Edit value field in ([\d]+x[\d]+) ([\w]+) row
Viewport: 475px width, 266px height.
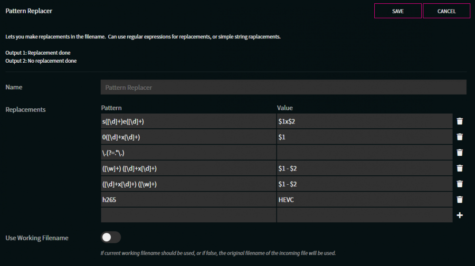click(x=365, y=184)
